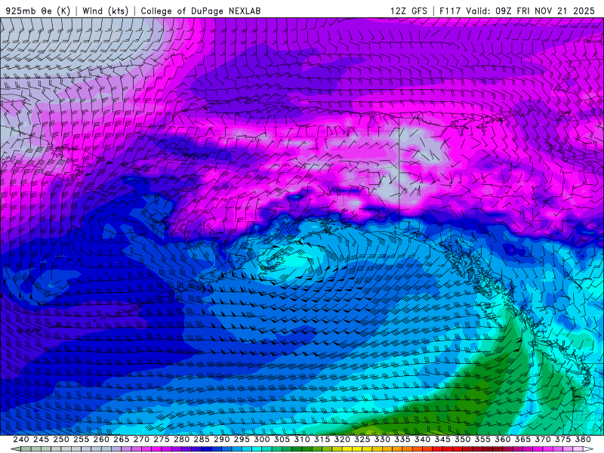This screenshot has width=604, height=453.
Task: Click the 360 colorbar label
Action: coord(503,439)
